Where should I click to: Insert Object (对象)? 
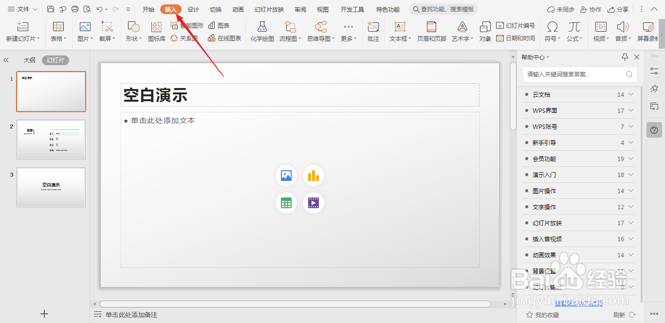485,31
